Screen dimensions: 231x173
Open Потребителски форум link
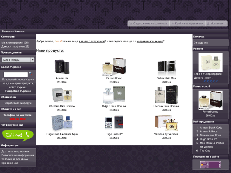pos(17,103)
